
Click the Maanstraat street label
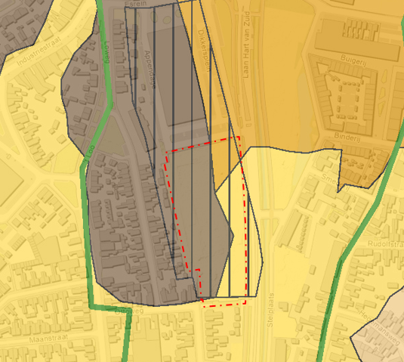48,339
